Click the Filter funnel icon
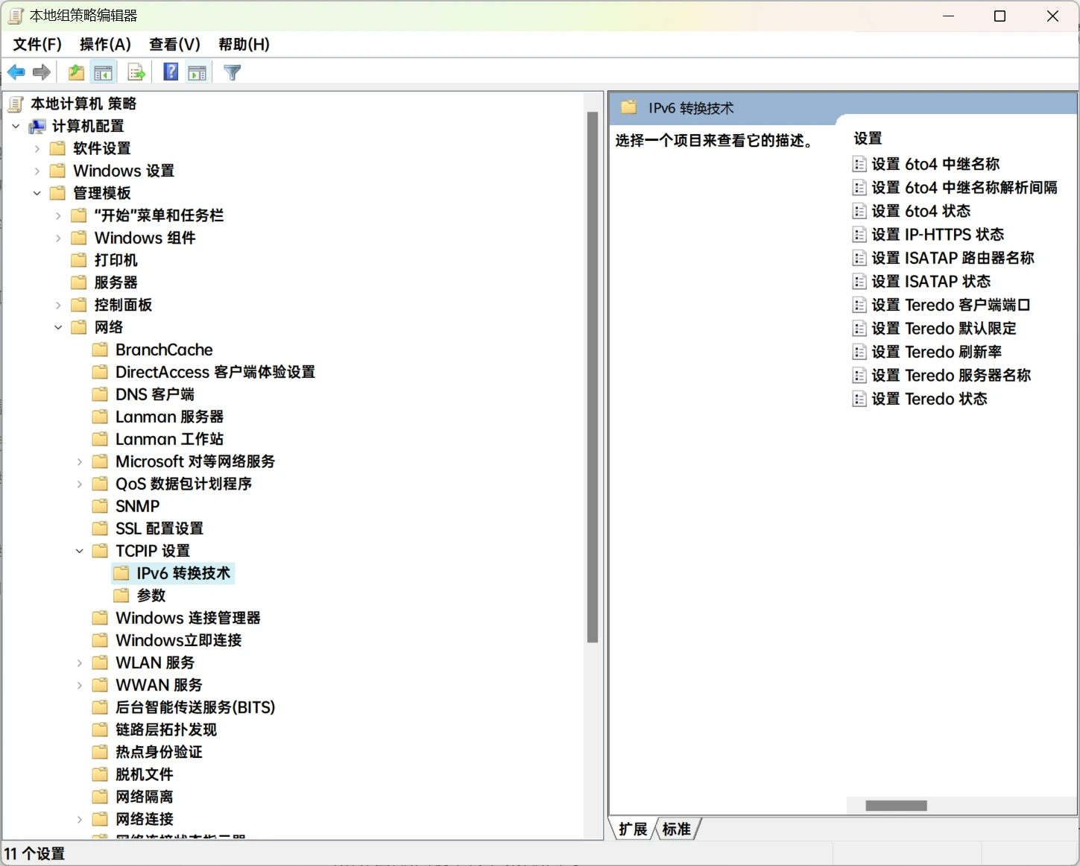This screenshot has height=866, width=1080. (x=232, y=72)
